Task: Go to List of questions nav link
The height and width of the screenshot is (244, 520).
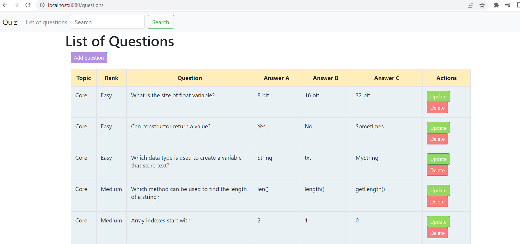Action: coord(46,22)
